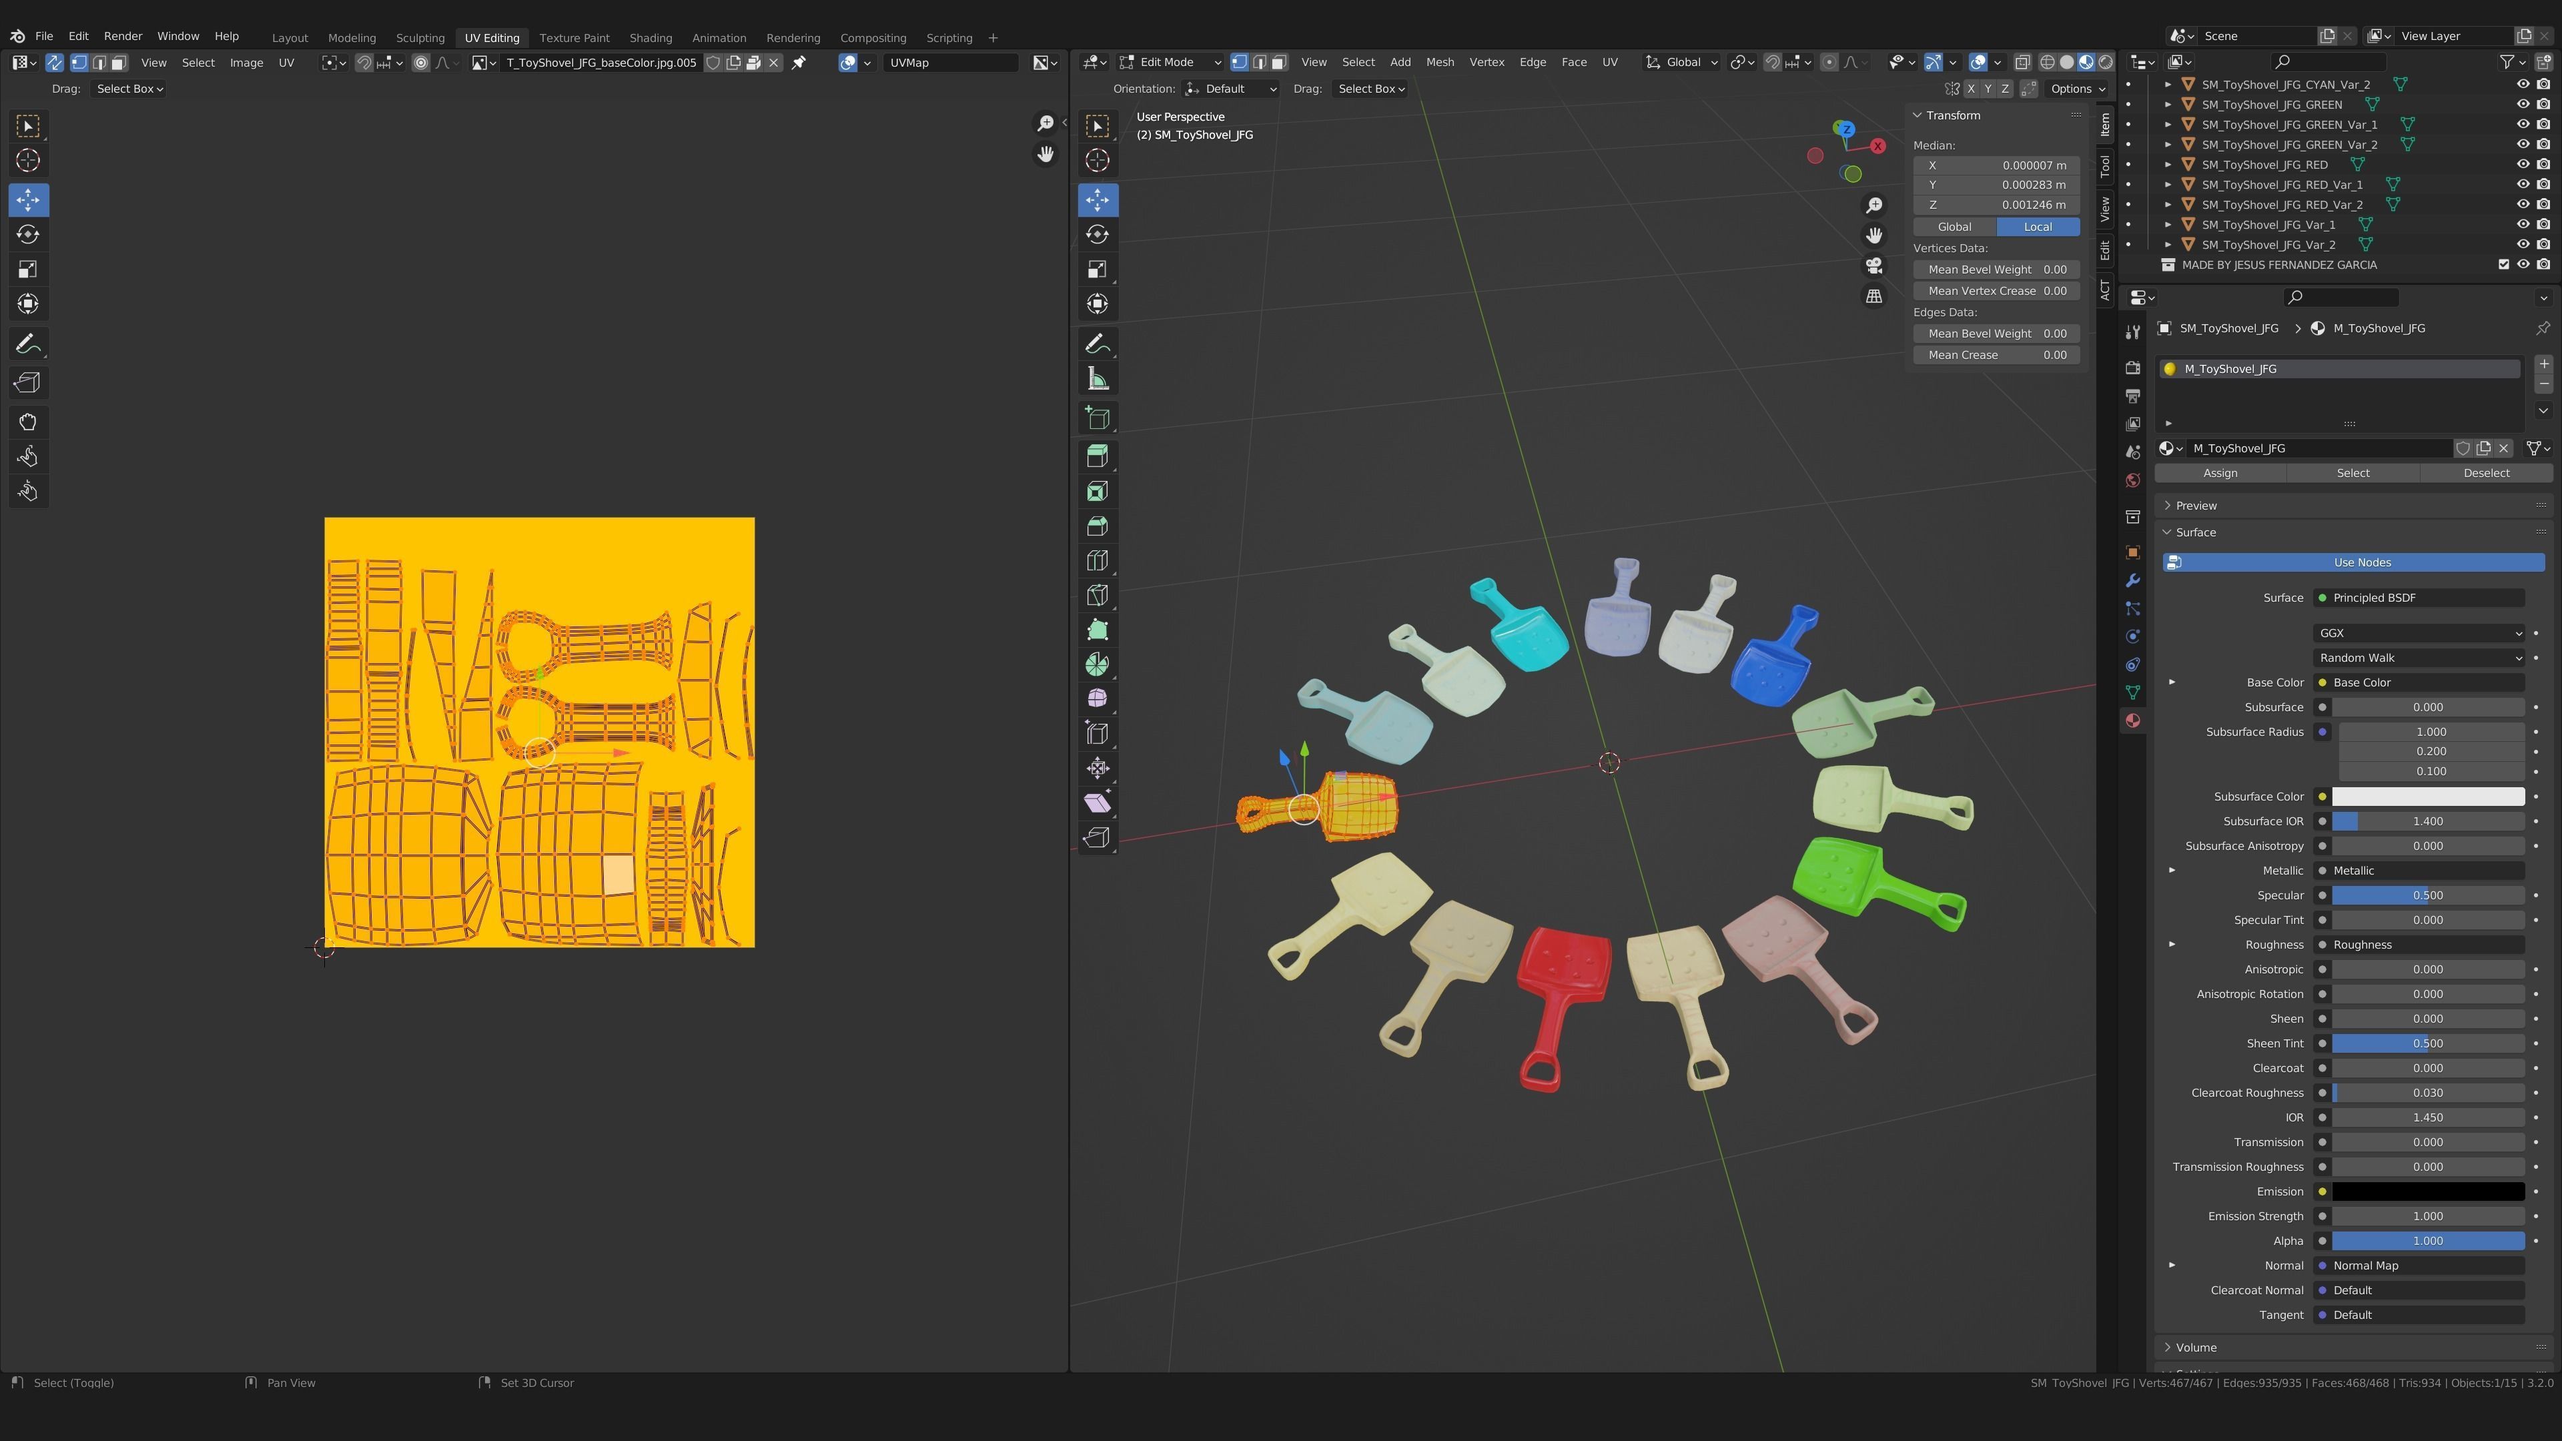This screenshot has width=2562, height=1441.
Task: Choose the Measure tool in viewport
Action: pyautogui.click(x=1097, y=379)
